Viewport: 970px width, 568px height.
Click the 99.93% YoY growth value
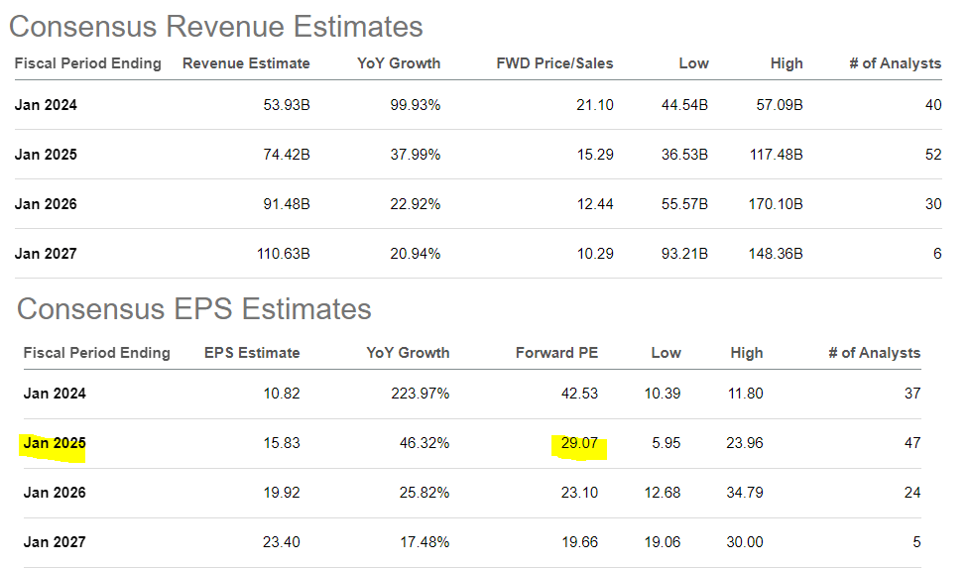(x=415, y=105)
